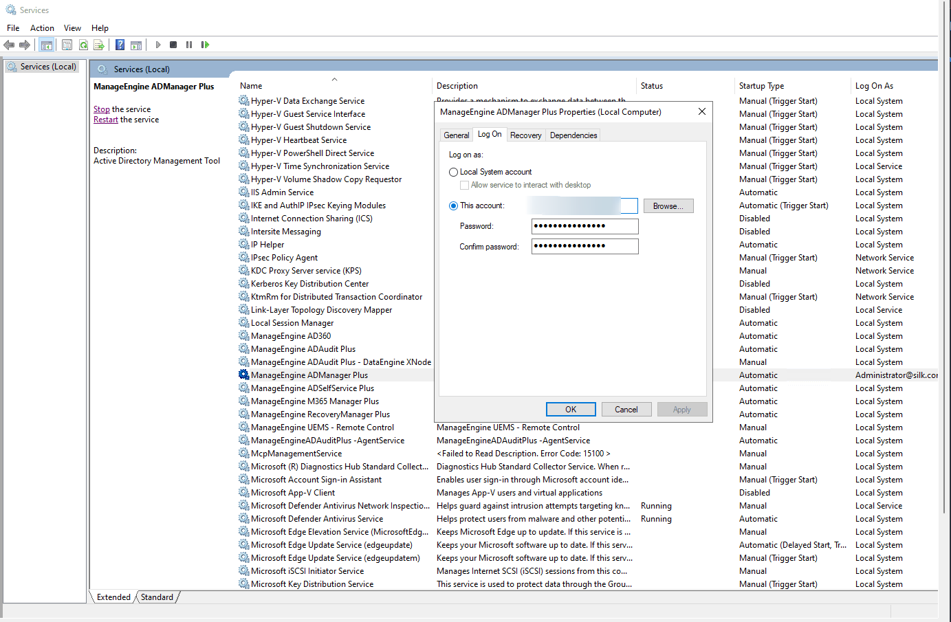Click the Pause Service toolbar icon
This screenshot has width=951, height=622.
click(189, 45)
